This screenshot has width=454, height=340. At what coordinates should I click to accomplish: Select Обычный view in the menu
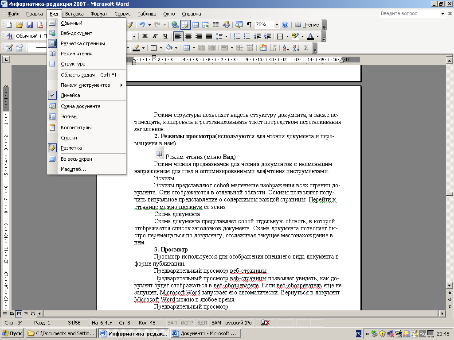[x=86, y=23]
